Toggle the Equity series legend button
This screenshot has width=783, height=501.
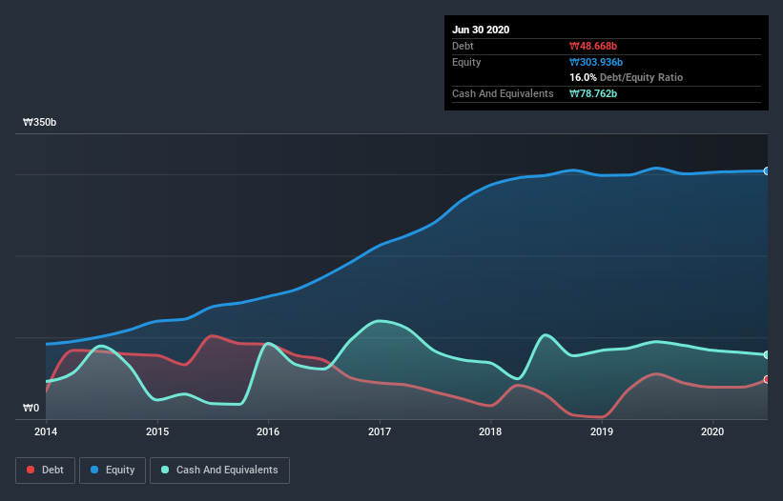113,471
